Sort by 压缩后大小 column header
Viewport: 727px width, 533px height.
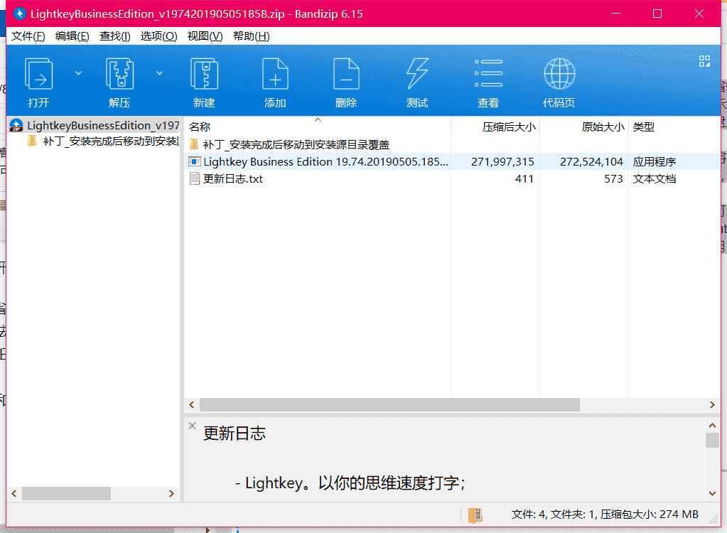[495, 126]
